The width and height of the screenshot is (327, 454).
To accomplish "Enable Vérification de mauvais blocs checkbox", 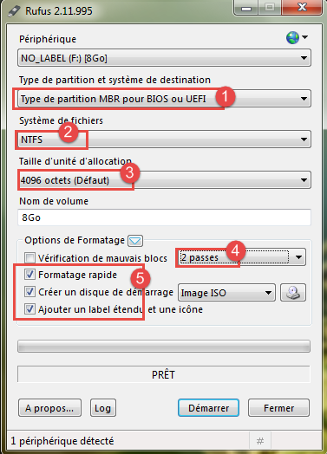I will 29,257.
